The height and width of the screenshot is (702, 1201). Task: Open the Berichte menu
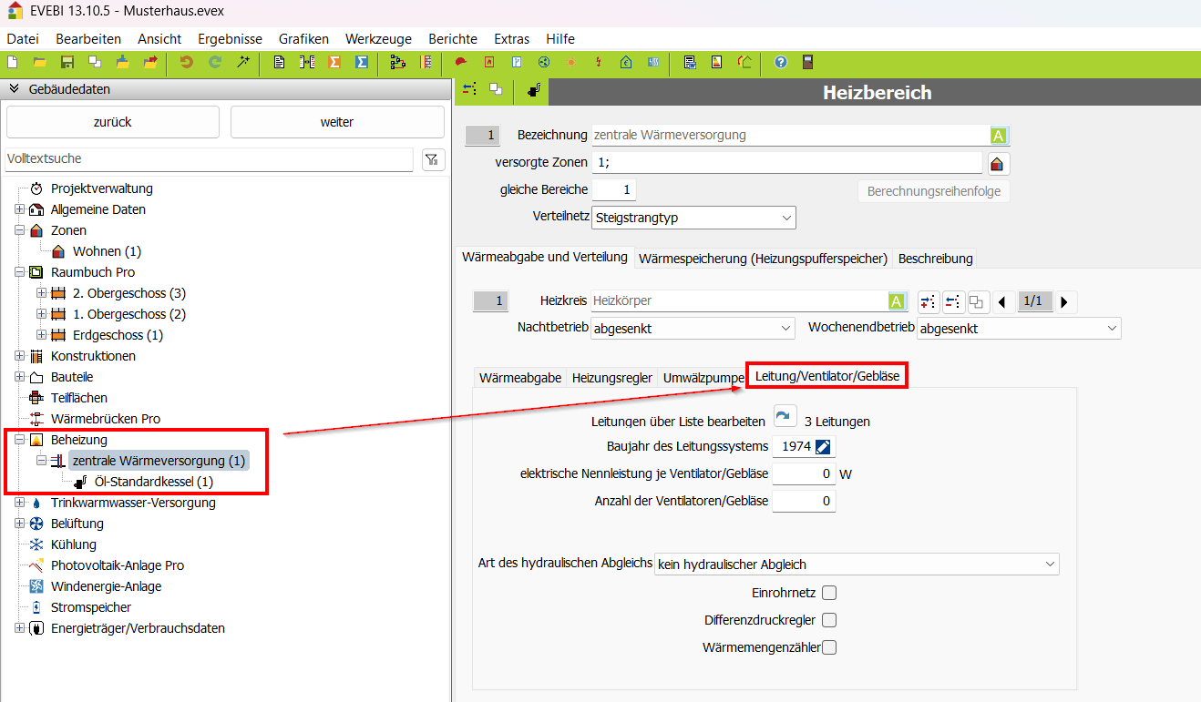[452, 38]
